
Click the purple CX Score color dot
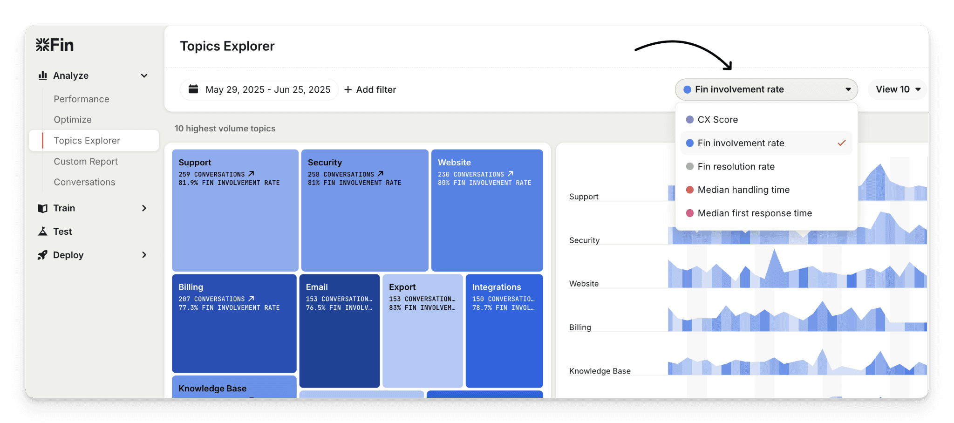pyautogui.click(x=690, y=120)
